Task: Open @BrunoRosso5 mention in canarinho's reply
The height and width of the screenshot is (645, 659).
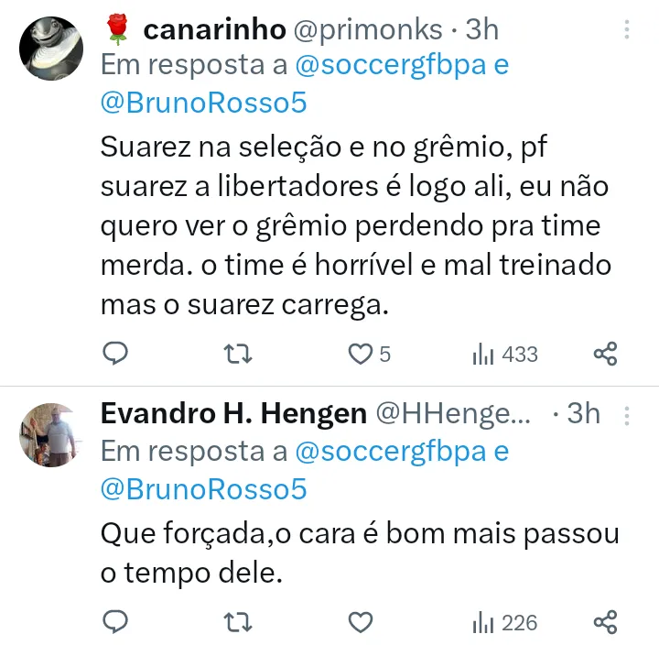Action: [x=203, y=103]
